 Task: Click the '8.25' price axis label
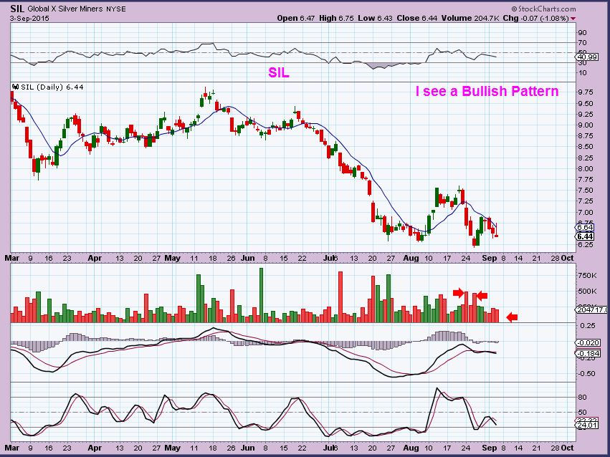(x=586, y=158)
